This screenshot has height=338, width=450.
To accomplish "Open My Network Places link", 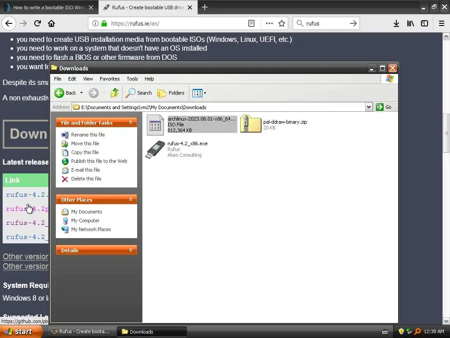I will [91, 229].
